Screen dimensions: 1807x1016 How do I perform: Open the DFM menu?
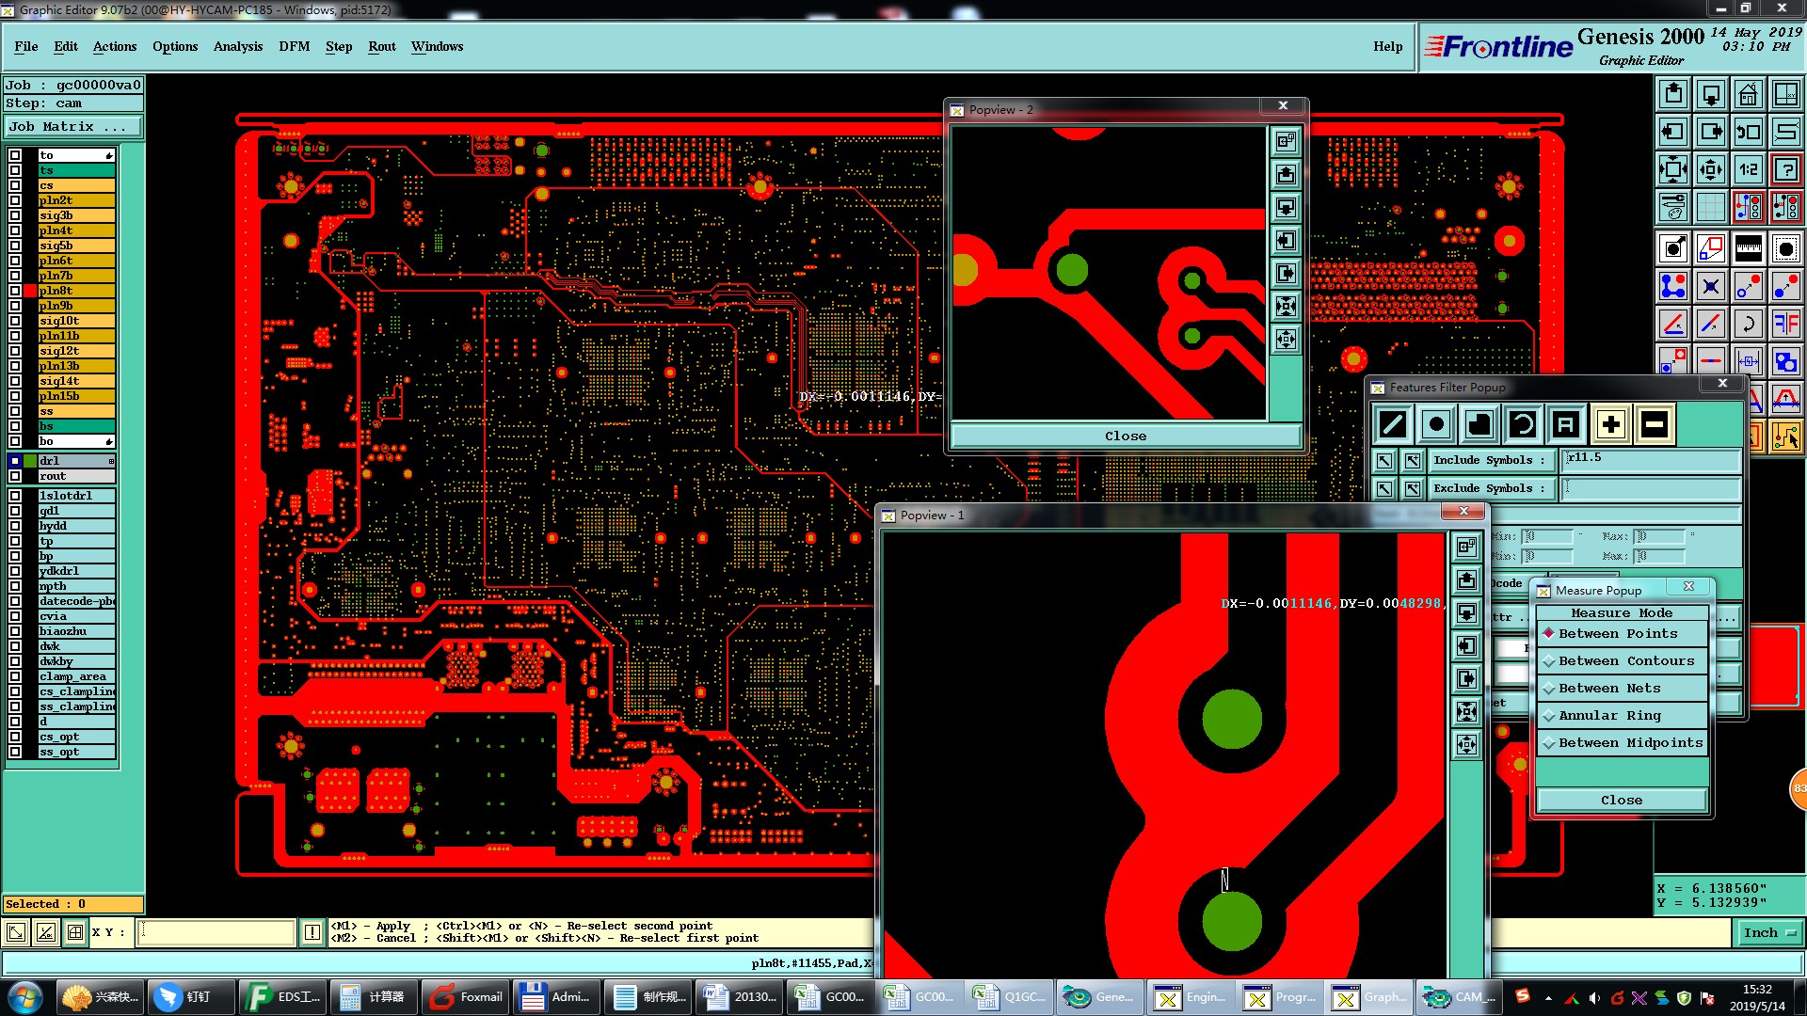tap(294, 46)
